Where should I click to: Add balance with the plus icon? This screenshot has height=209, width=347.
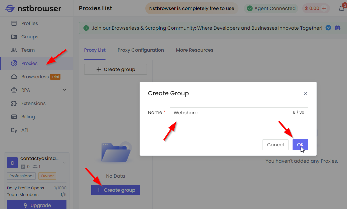[x=324, y=8]
